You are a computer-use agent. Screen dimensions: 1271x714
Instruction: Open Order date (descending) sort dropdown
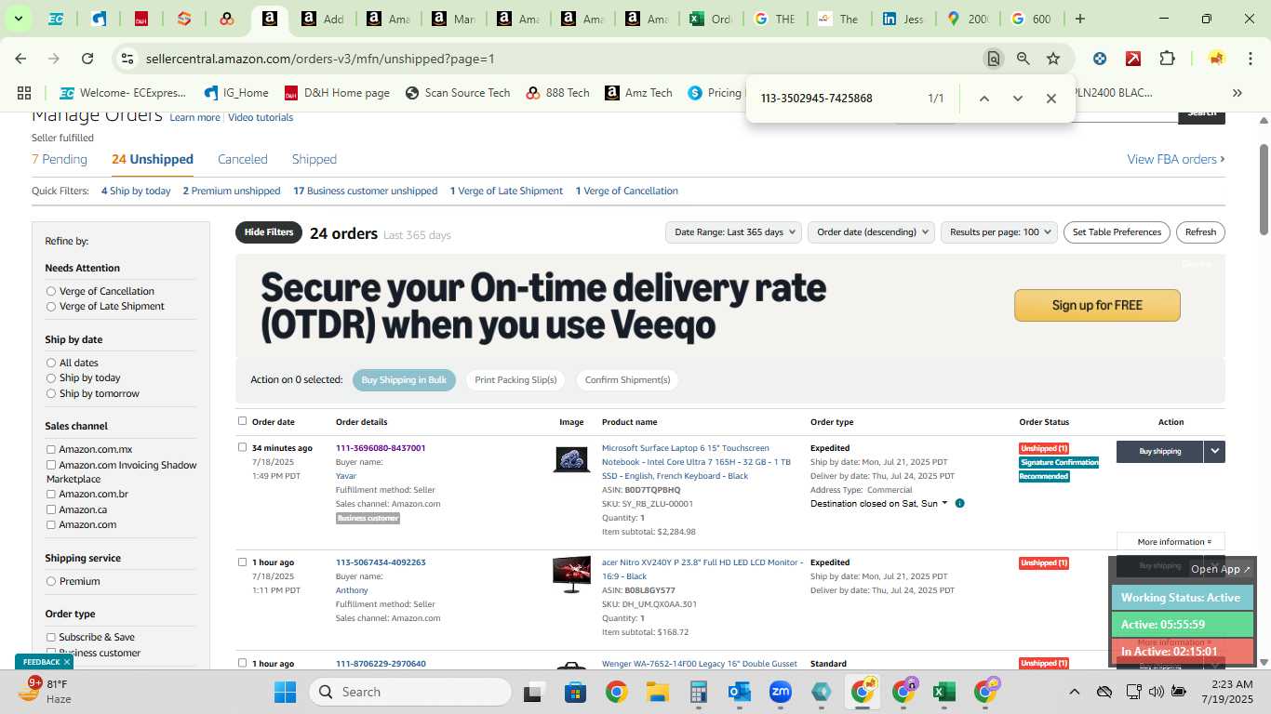coord(871,232)
